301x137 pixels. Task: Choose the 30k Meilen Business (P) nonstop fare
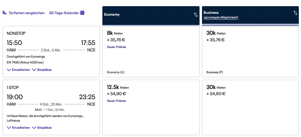(x=250, y=51)
